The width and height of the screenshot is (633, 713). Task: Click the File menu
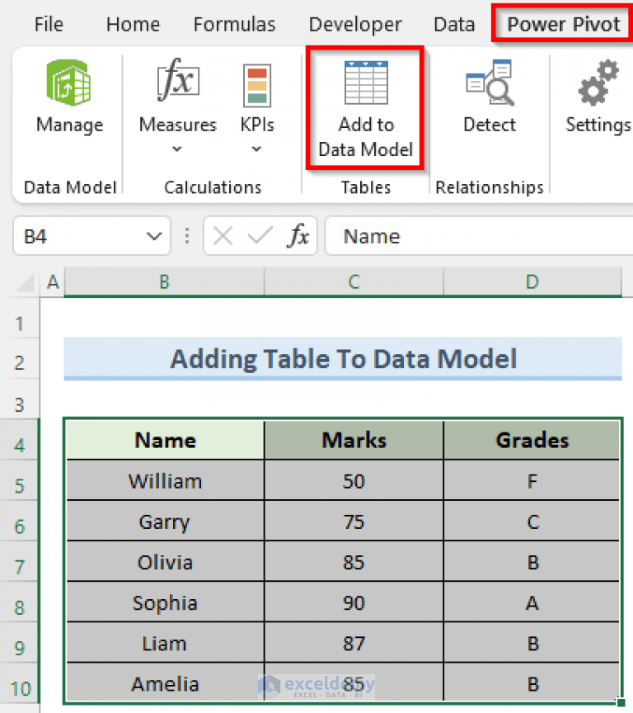coord(49,24)
